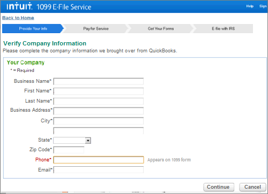Screen dimensions: 268x194
Task: Select the Provide Your Info step
Action: pos(33,28)
